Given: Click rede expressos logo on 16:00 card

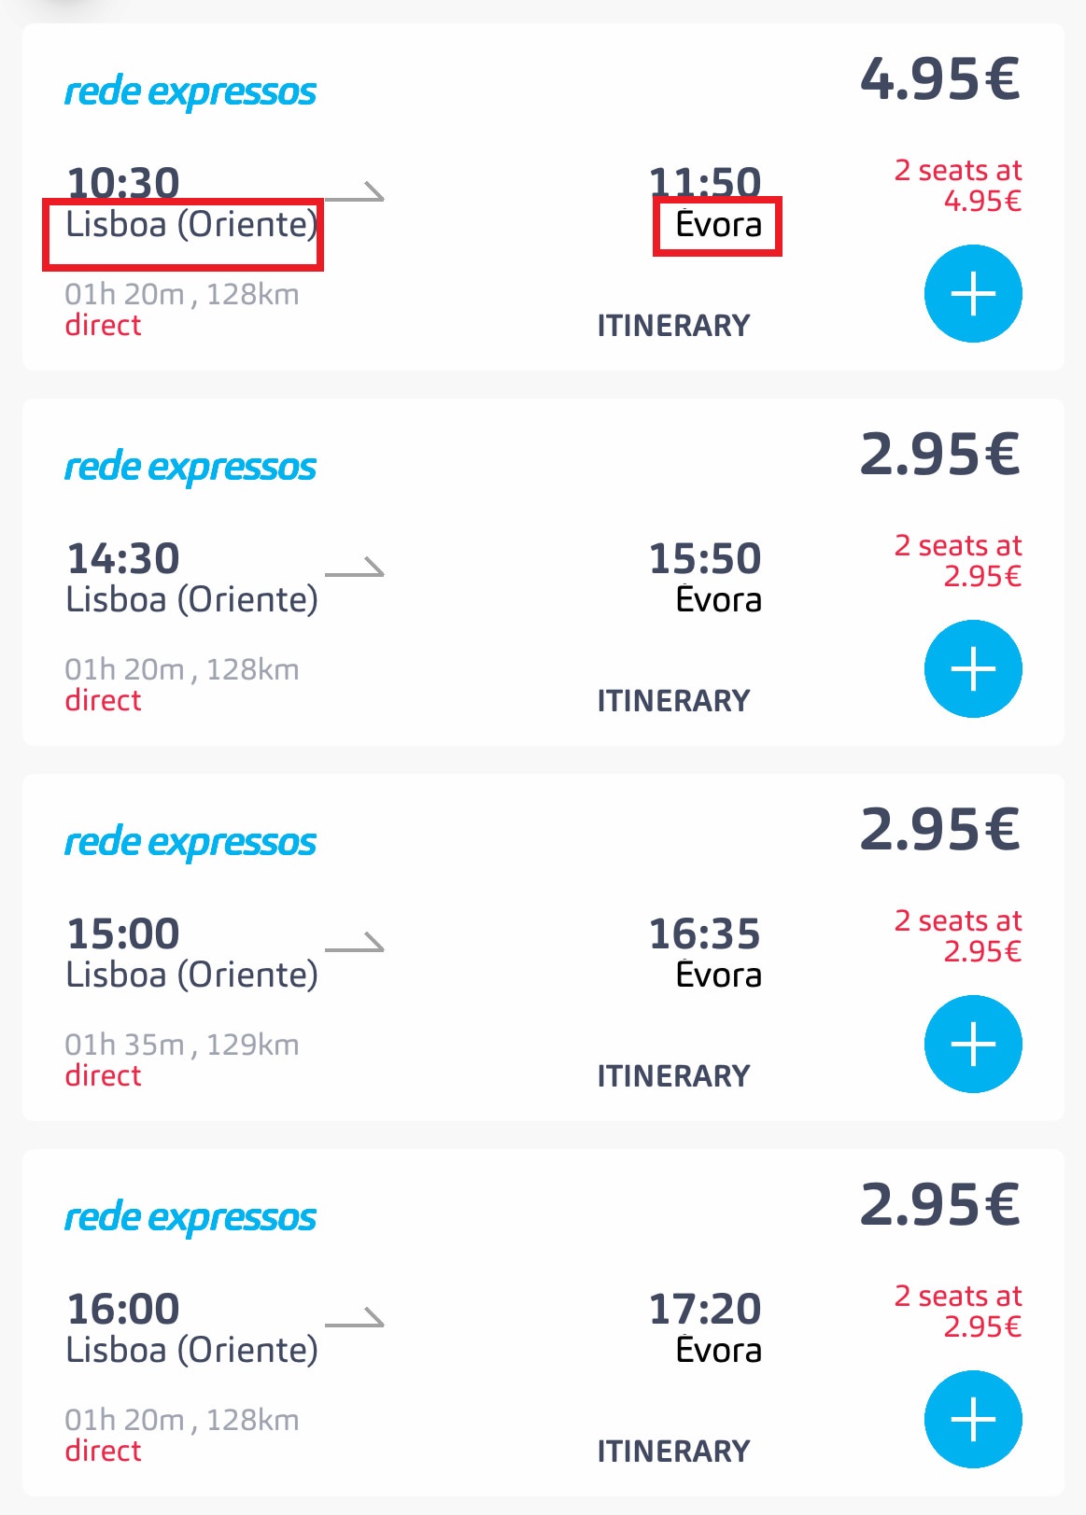Looking at the screenshot, I should (190, 1218).
